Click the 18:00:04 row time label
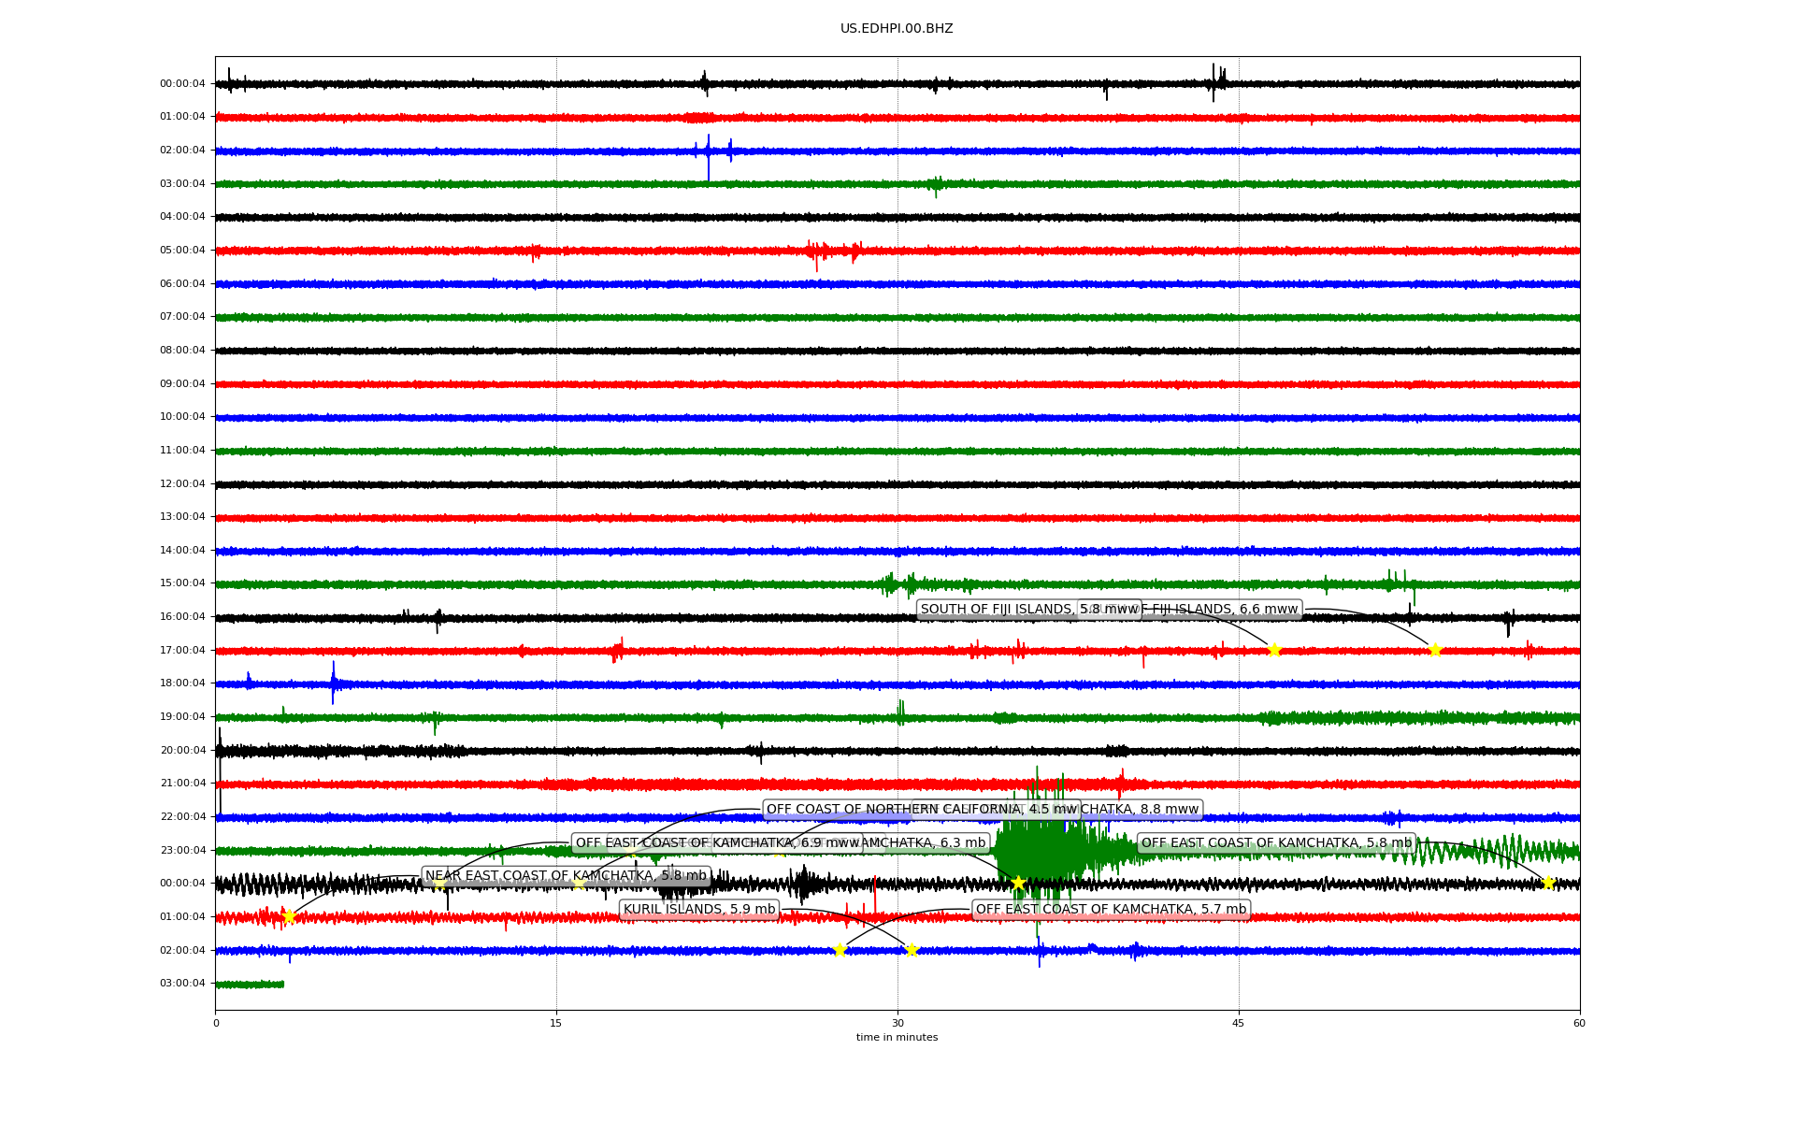 [182, 683]
